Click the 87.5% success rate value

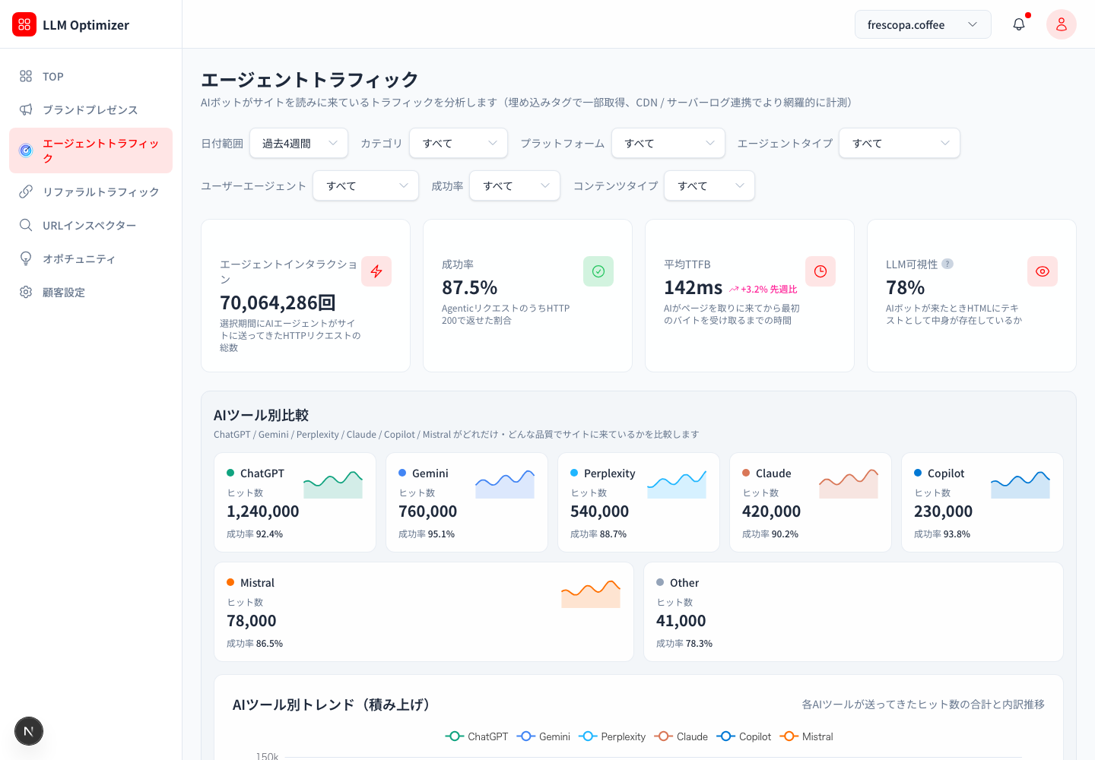click(469, 287)
